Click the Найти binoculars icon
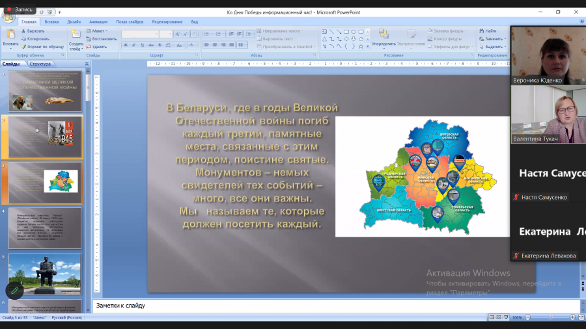 click(481, 31)
